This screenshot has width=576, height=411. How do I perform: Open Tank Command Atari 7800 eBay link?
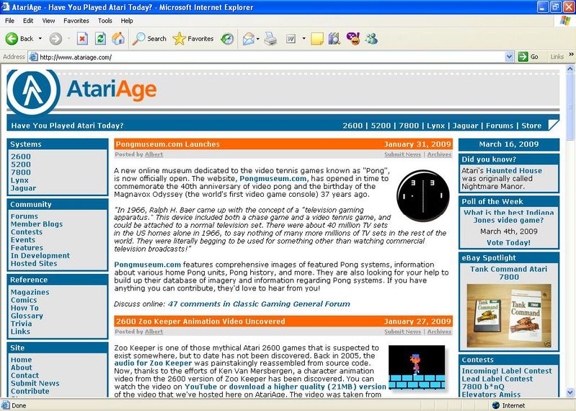pyautogui.click(x=509, y=273)
